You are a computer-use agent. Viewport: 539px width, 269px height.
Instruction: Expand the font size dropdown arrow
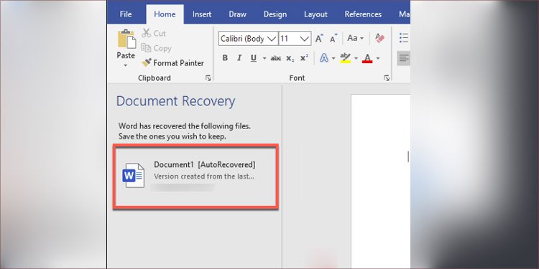(x=305, y=39)
